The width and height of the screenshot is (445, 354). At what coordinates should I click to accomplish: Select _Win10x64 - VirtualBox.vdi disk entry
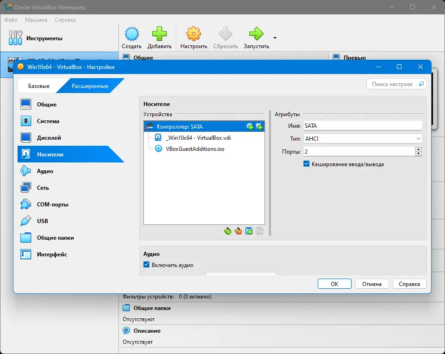pyautogui.click(x=198, y=138)
